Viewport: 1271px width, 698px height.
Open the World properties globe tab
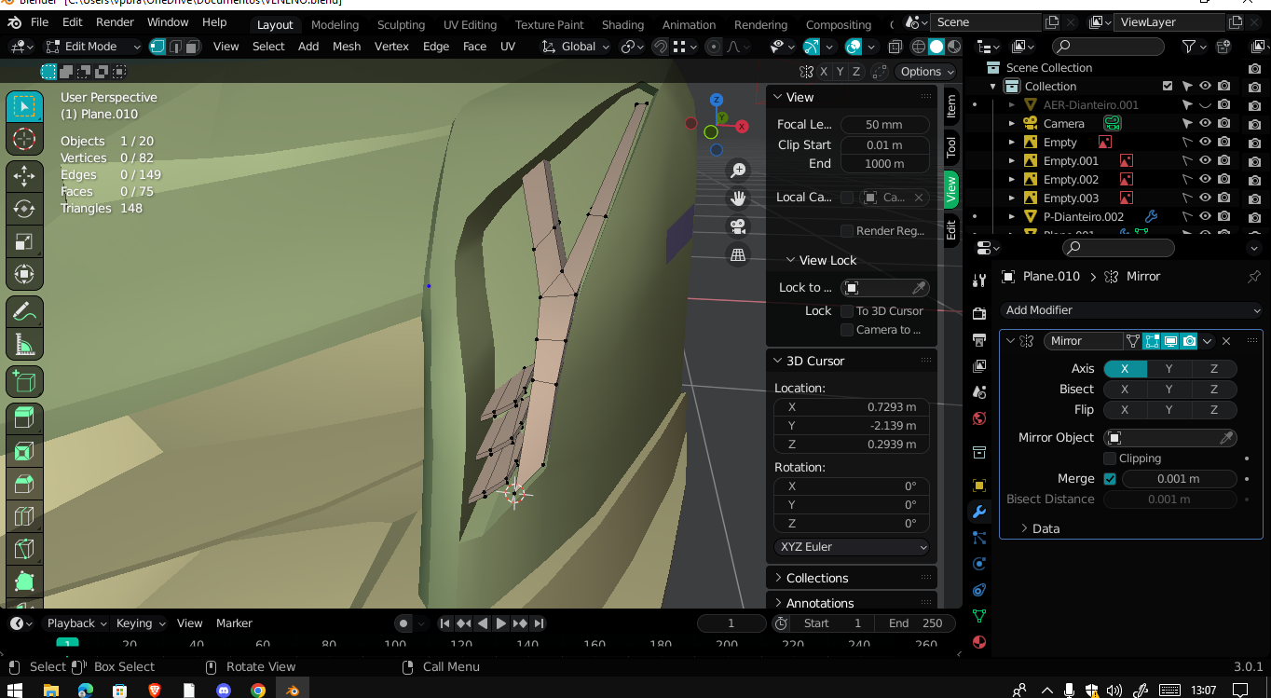coord(979,418)
